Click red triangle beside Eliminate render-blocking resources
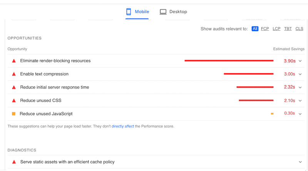The height and width of the screenshot is (171, 308). (x=14, y=61)
